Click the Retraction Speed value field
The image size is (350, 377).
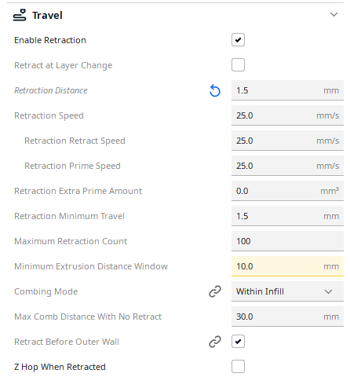(287, 115)
